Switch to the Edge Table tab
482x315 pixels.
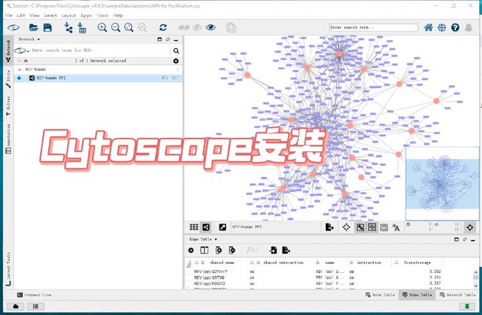click(417, 295)
